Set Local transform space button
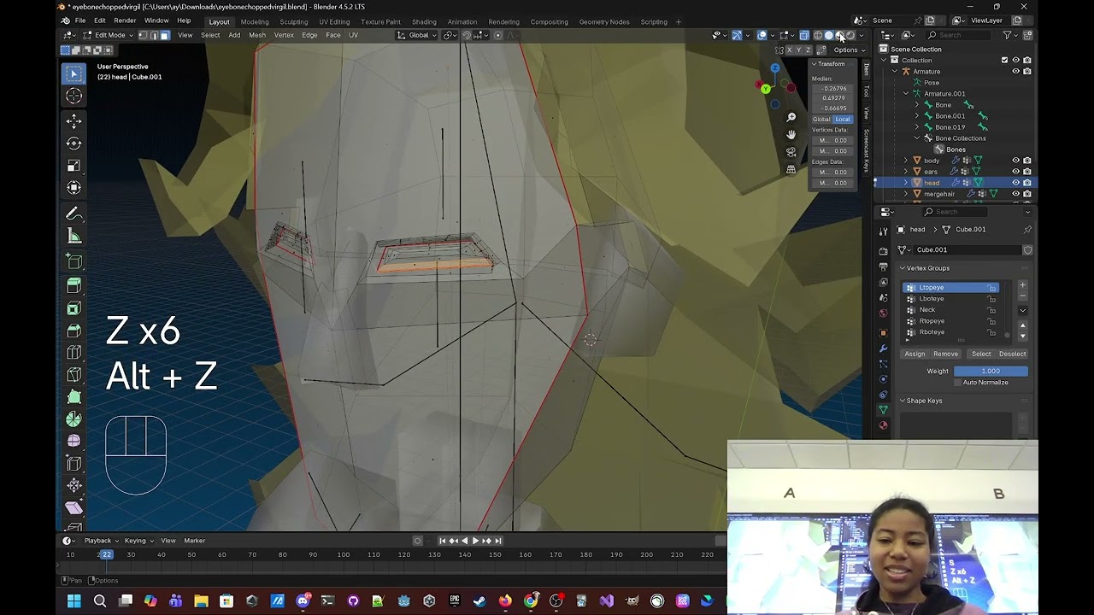 pyautogui.click(x=843, y=120)
